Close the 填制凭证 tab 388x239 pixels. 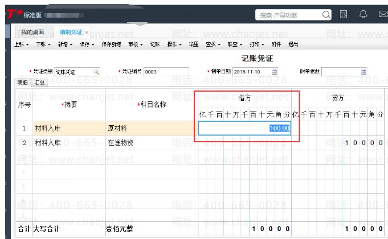(87, 32)
